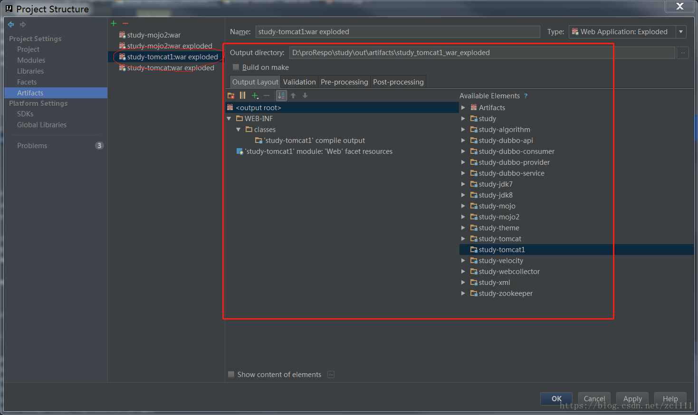This screenshot has height=415, width=698.
Task: Expand the study-dubbo-api module node
Action: pos(463,141)
